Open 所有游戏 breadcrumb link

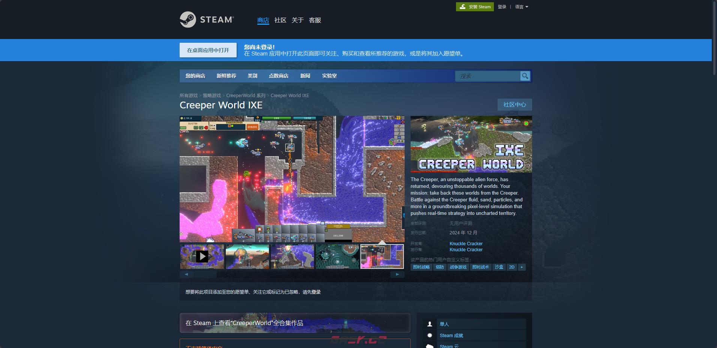coord(189,96)
